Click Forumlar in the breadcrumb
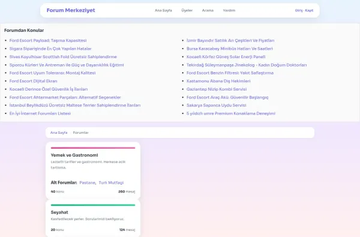This screenshot has width=360, height=237. 80,133
